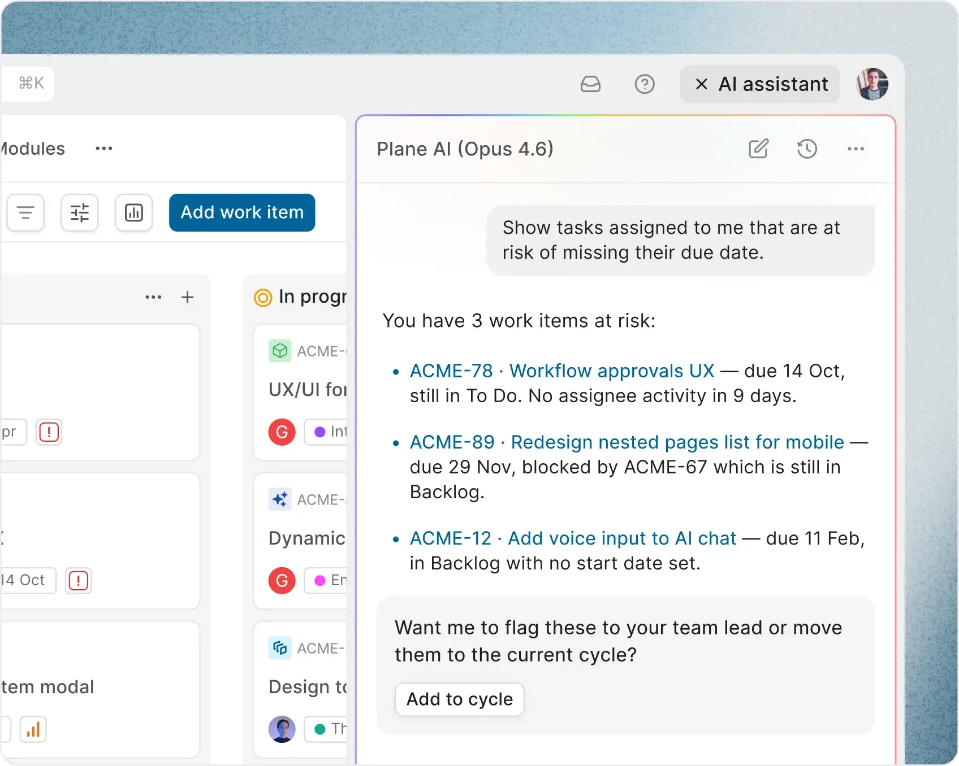Start a new AI chat with compose icon
959x766 pixels.
click(x=758, y=149)
